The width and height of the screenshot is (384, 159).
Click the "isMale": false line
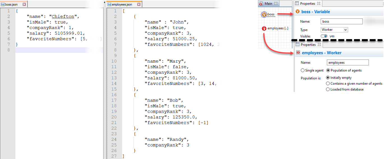point(167,67)
